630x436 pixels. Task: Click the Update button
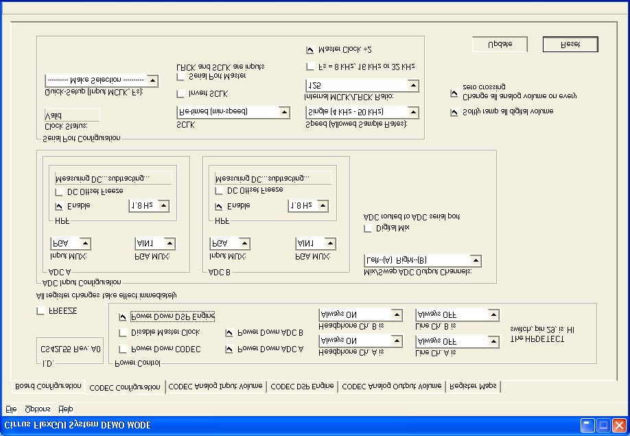click(x=499, y=43)
